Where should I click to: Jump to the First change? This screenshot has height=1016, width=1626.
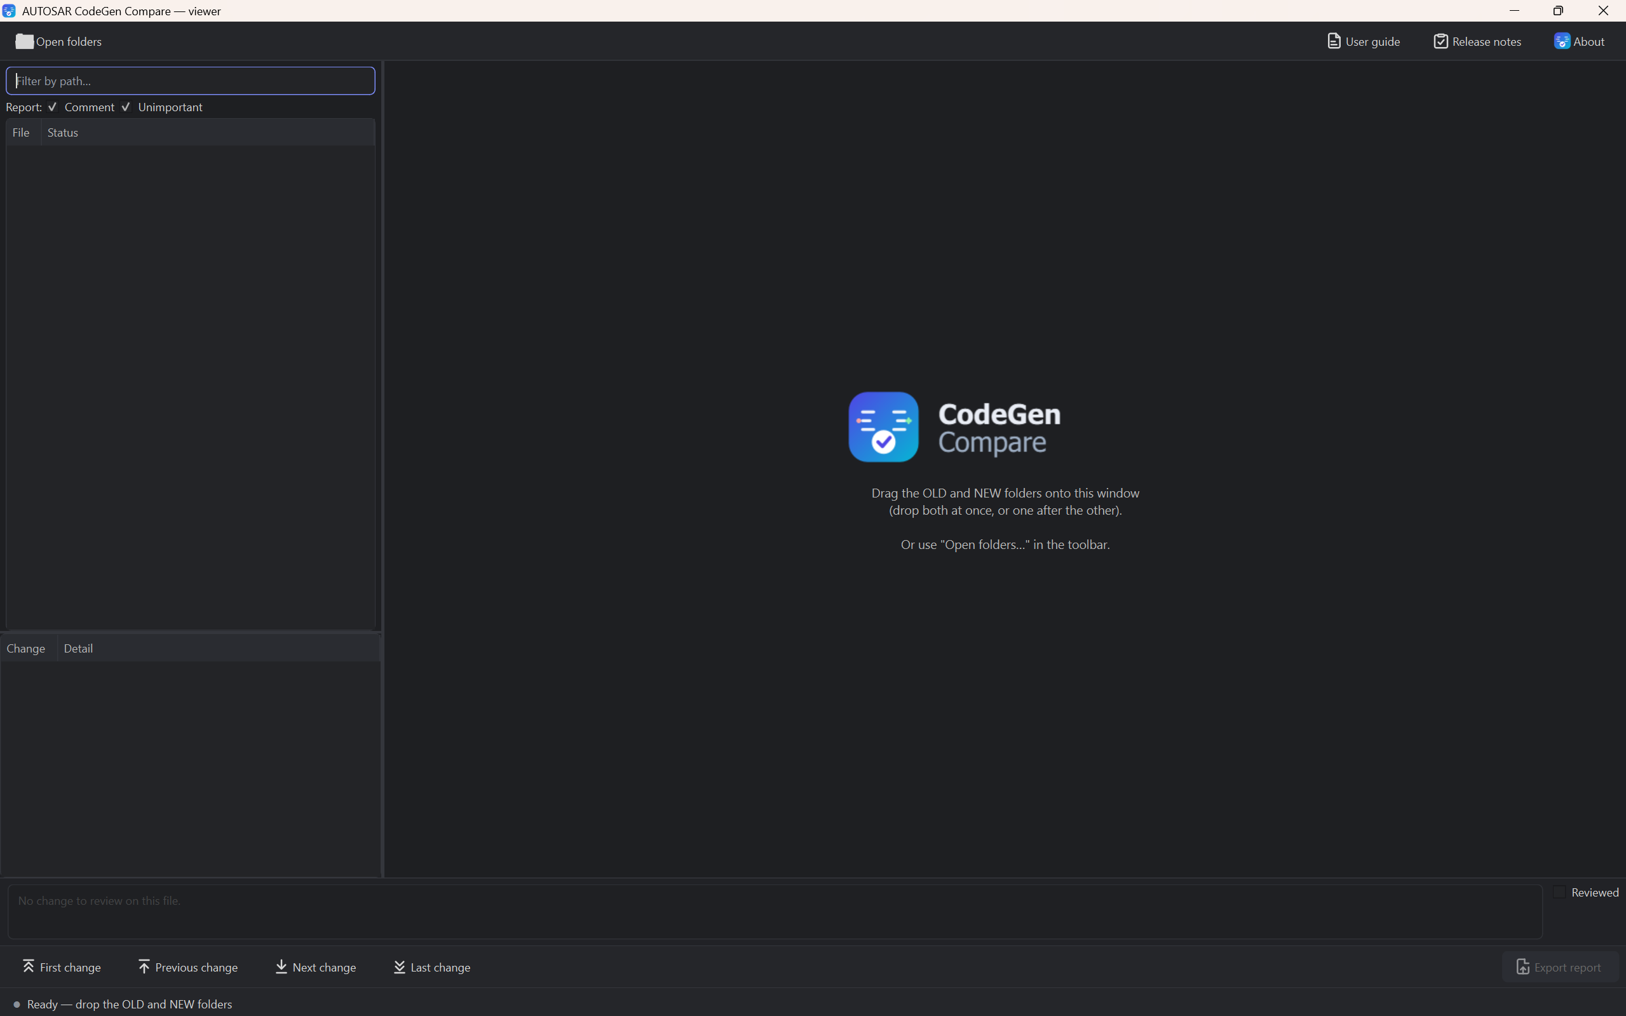pyautogui.click(x=62, y=967)
